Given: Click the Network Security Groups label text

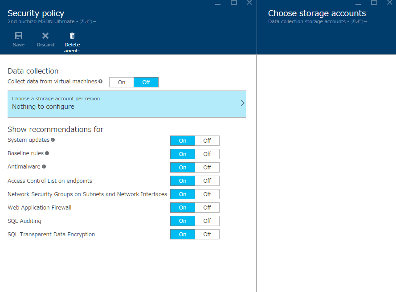Looking at the screenshot, I should pos(87,194).
